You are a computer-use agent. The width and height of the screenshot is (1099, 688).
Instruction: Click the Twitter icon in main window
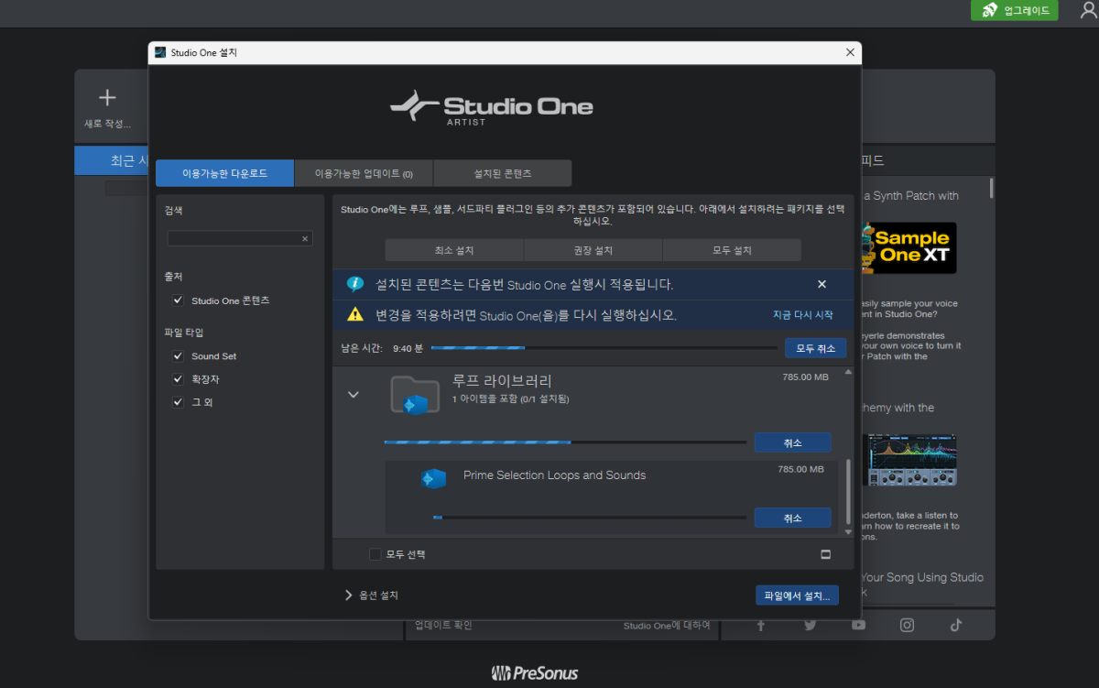pyautogui.click(x=810, y=625)
